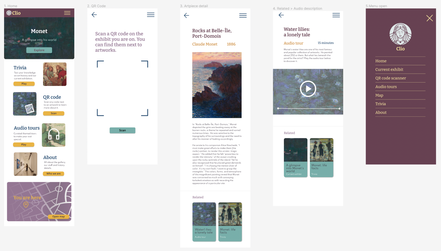Click the About heading on Home
Image resolution: width=441 pixels, height=251 pixels.
point(50,158)
